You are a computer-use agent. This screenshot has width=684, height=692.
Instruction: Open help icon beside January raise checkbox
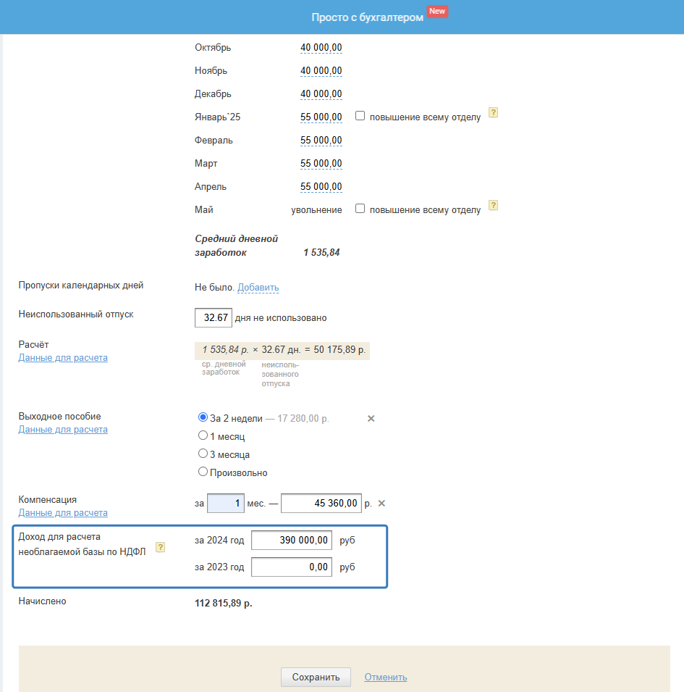pos(493,112)
